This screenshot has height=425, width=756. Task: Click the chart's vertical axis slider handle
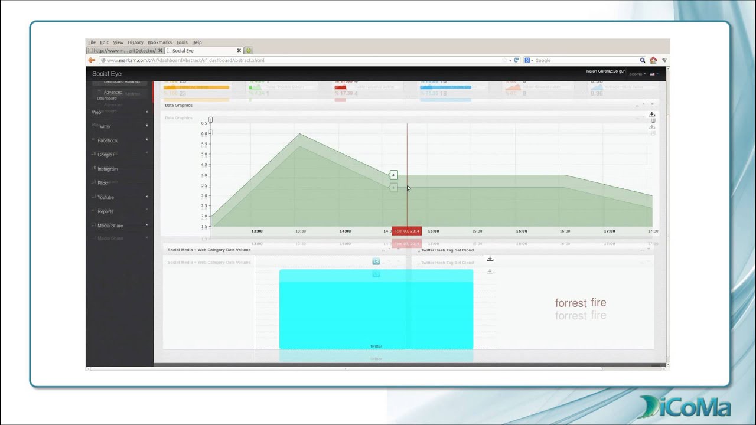click(x=210, y=120)
